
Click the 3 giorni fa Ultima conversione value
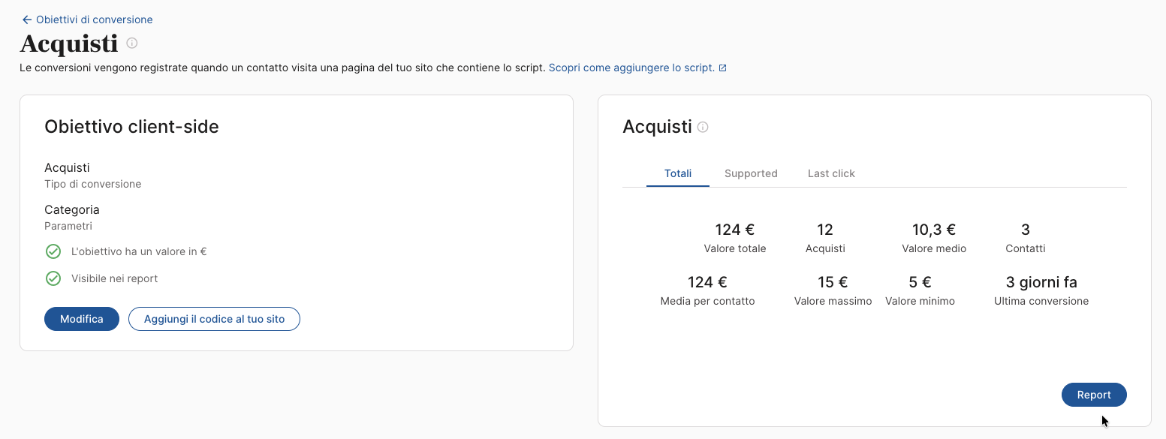coord(1041,290)
